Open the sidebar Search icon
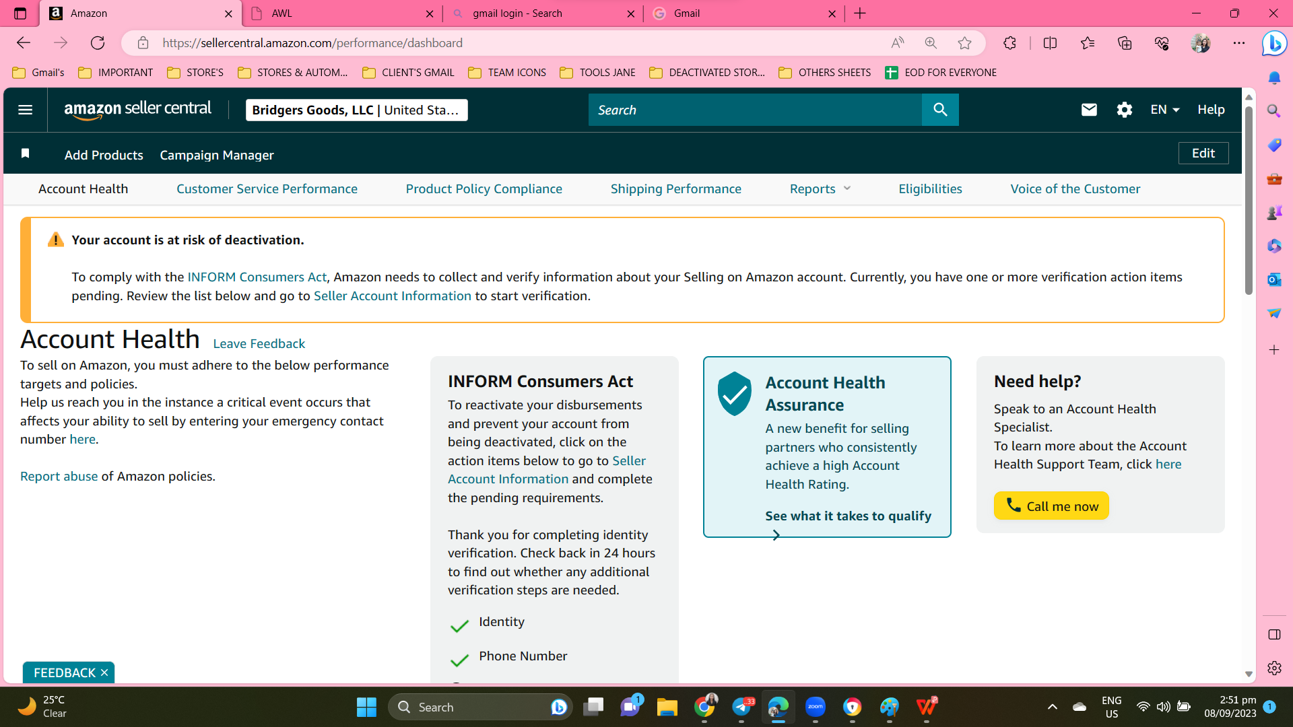Viewport: 1293px width, 727px height. coord(1274,111)
